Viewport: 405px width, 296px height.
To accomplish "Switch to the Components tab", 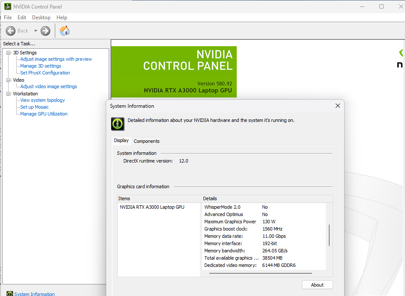I will click(x=146, y=141).
